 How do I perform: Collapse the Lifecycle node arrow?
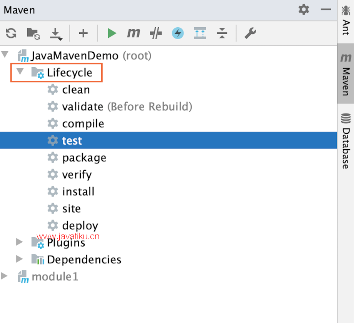20,71
